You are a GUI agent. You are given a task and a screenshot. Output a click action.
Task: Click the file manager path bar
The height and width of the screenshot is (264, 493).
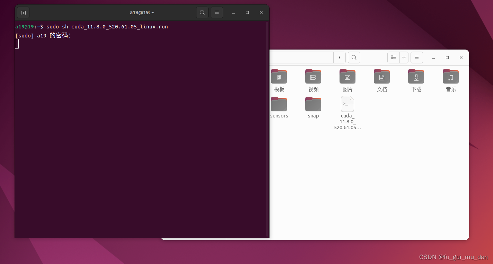pyautogui.click(x=301, y=58)
